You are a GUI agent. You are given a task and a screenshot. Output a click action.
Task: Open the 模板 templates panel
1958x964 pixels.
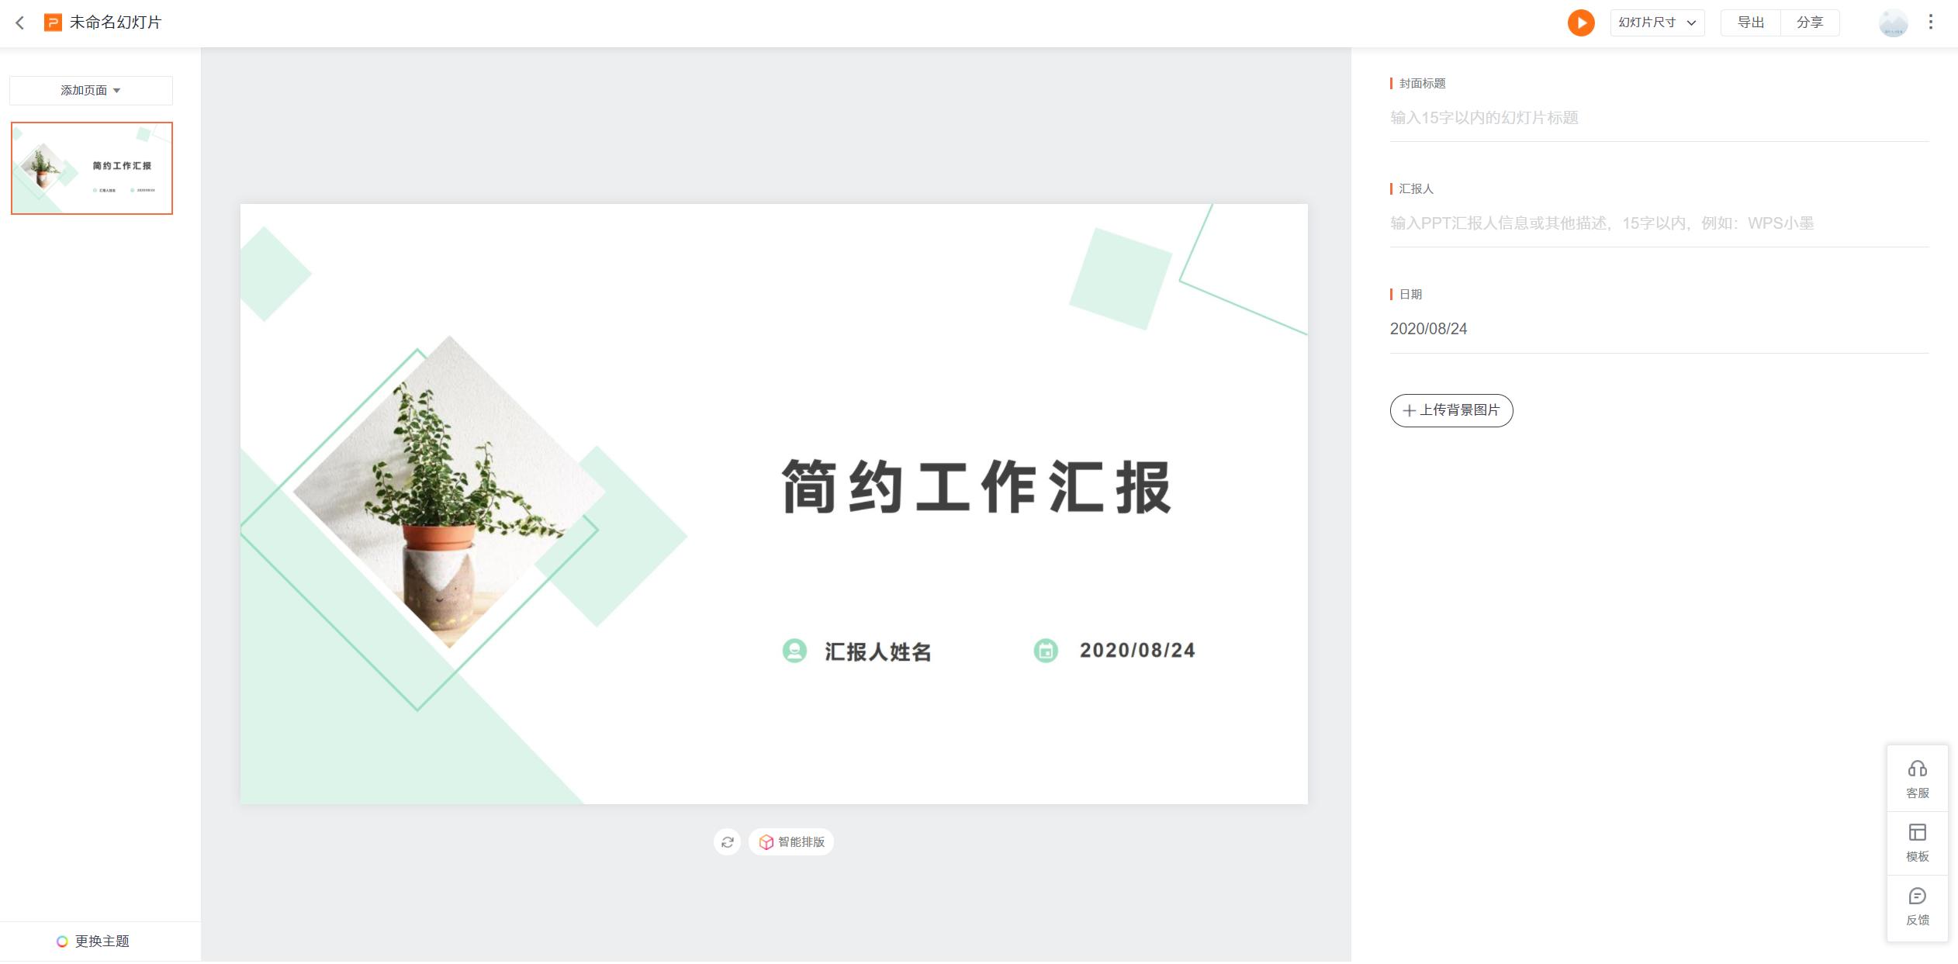coord(1918,842)
